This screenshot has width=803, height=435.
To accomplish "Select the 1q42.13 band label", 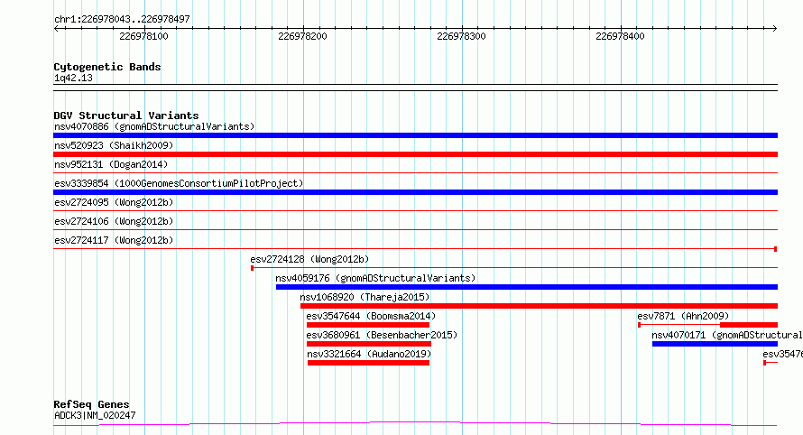I will coord(73,78).
